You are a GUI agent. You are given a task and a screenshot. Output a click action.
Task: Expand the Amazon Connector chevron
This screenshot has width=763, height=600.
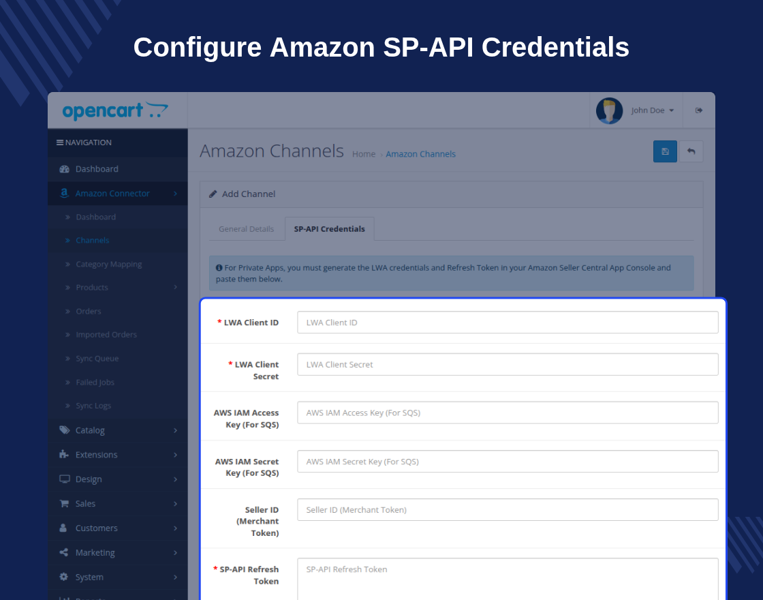[175, 194]
